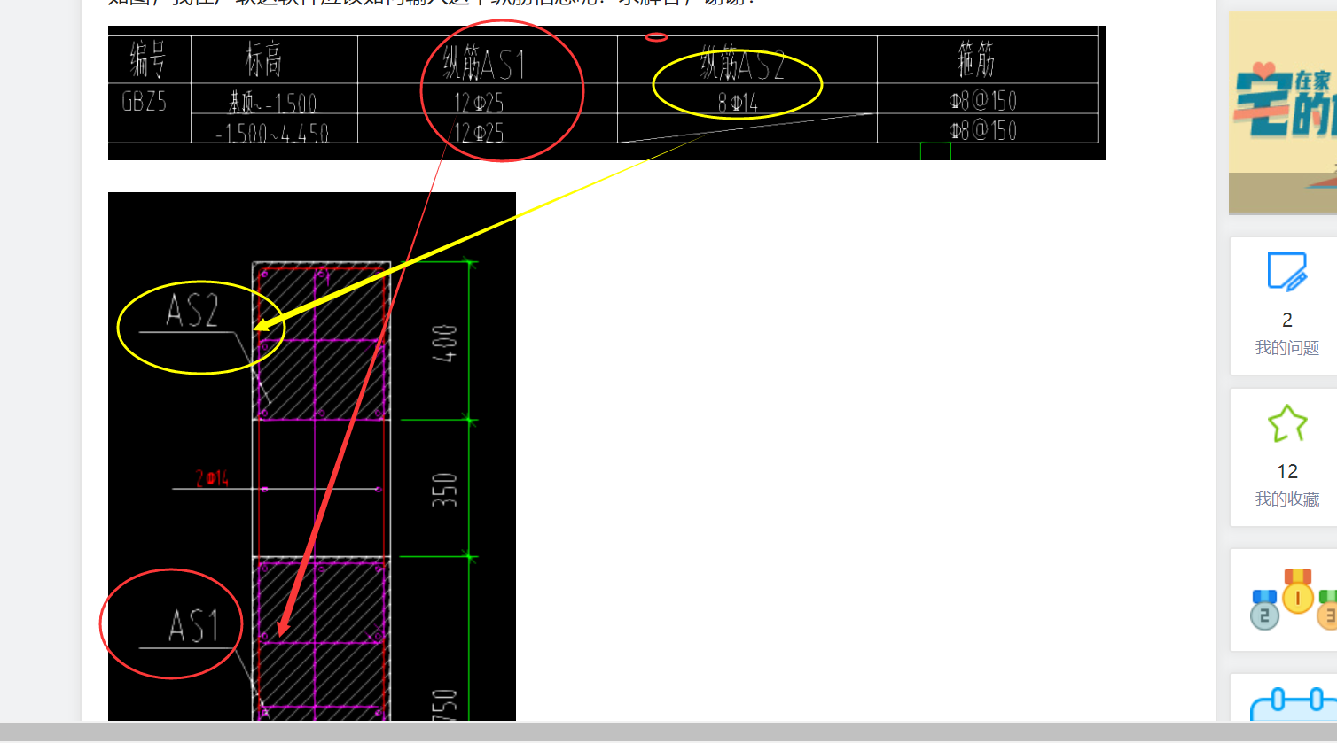Click the 400 dimension in the drawing
The image size is (1337, 743).
[445, 344]
